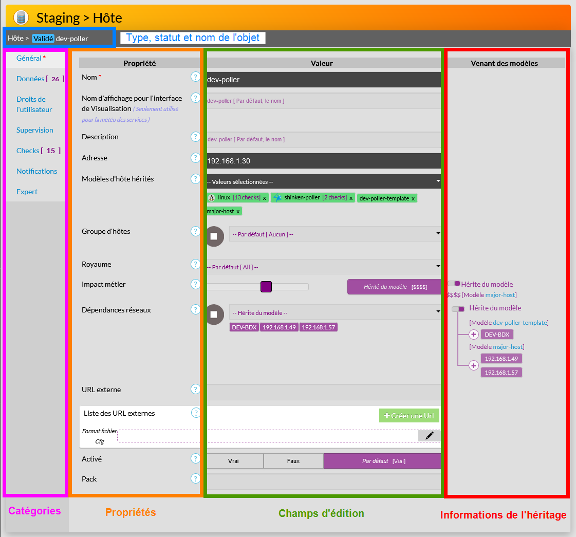This screenshot has height=537, width=576.
Task: Expand the Royaume dropdown list
Action: point(324,267)
